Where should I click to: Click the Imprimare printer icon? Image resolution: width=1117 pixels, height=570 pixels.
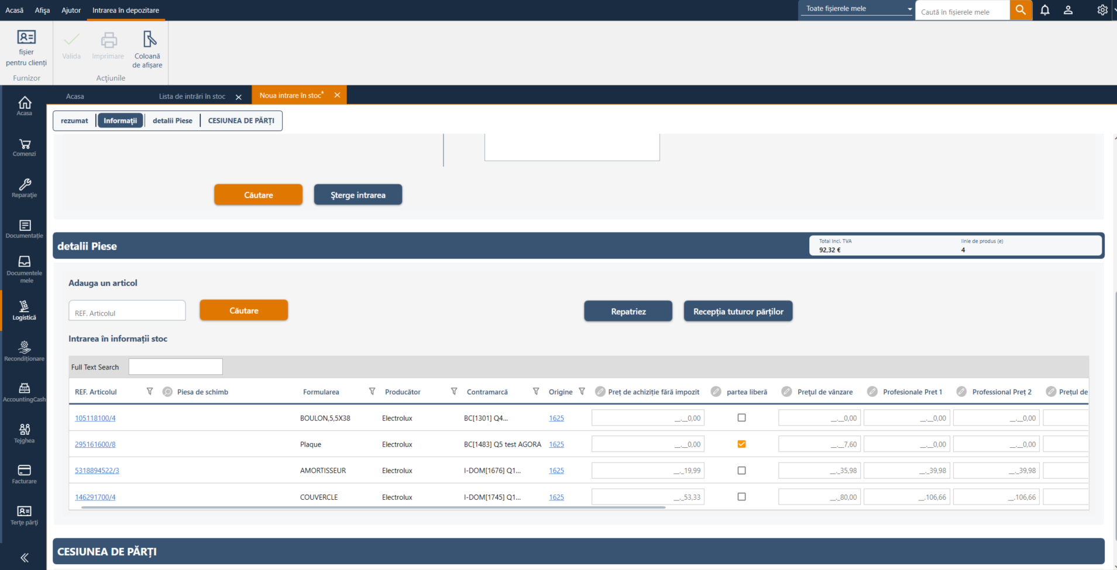coord(108,46)
